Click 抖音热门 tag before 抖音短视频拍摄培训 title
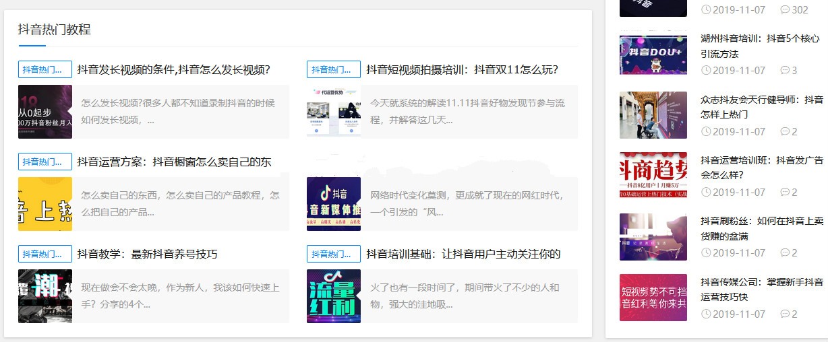The height and width of the screenshot is (342, 828). point(334,69)
